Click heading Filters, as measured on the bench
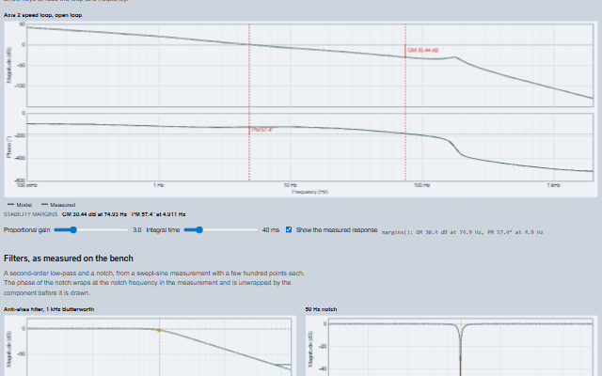 (69, 258)
